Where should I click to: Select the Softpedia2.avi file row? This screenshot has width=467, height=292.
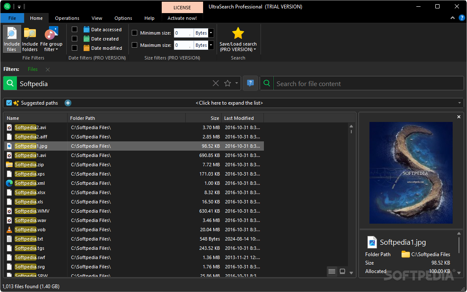point(134,127)
